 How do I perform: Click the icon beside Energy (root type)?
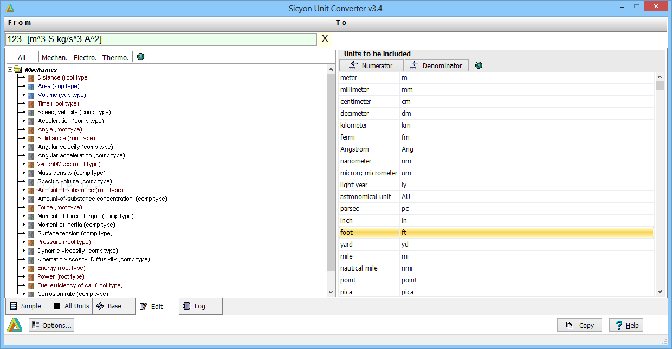click(31, 268)
